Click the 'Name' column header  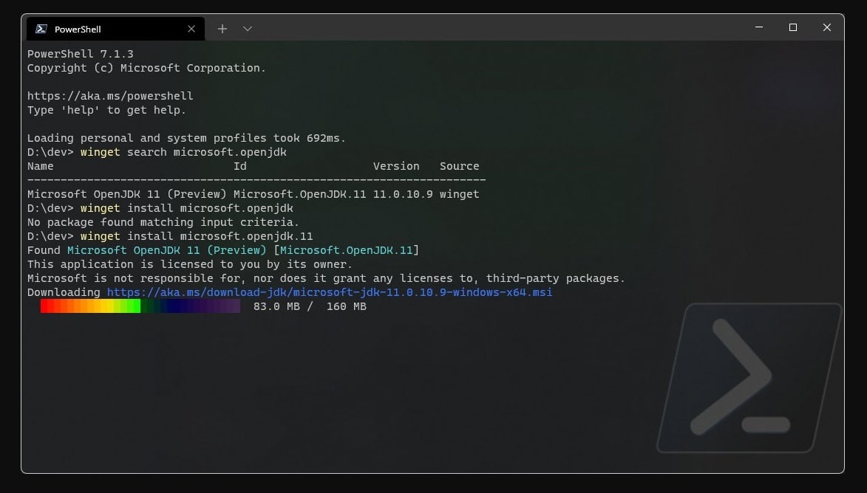click(x=41, y=166)
